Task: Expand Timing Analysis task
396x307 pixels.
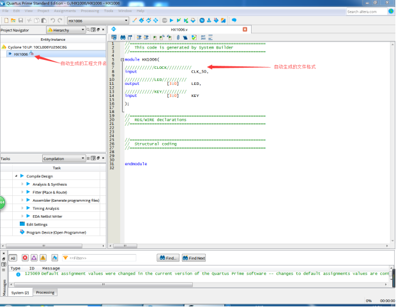Action: coord(22,208)
